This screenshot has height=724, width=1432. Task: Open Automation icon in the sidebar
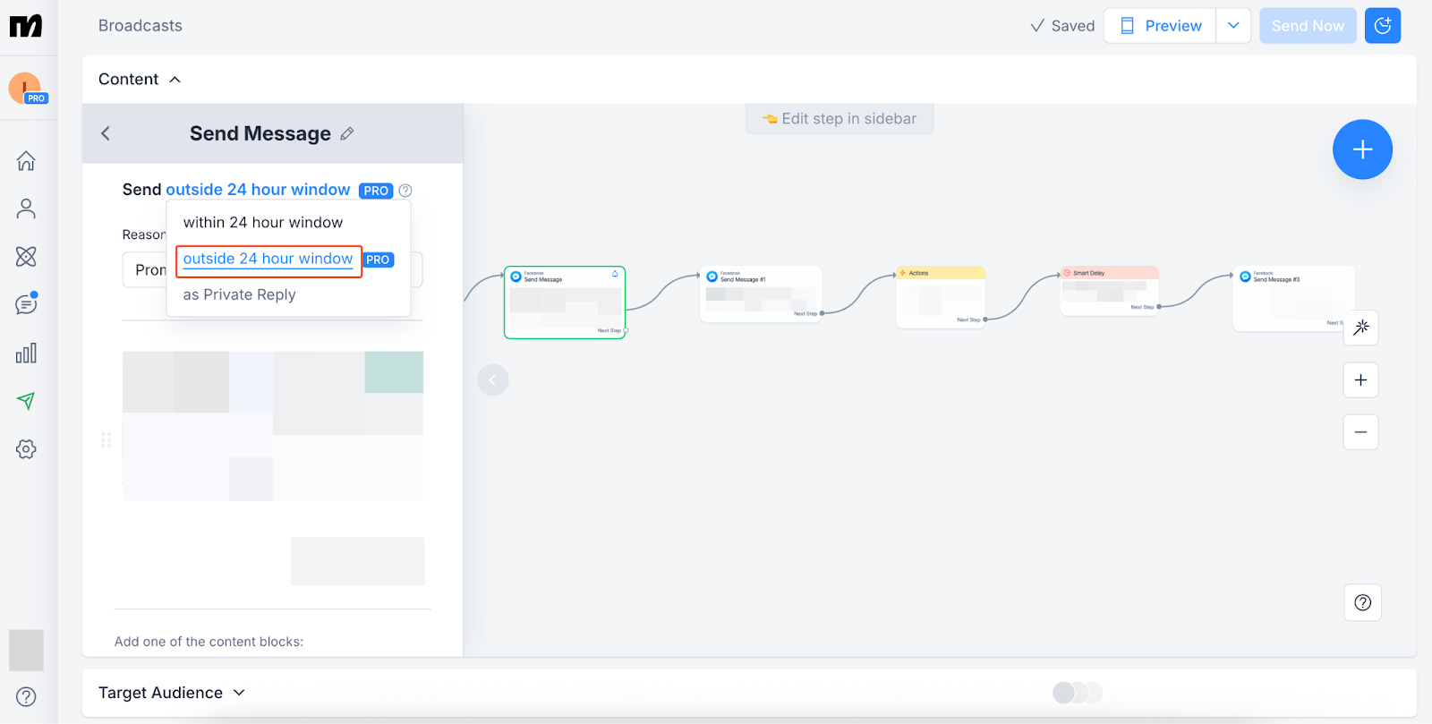point(26,257)
